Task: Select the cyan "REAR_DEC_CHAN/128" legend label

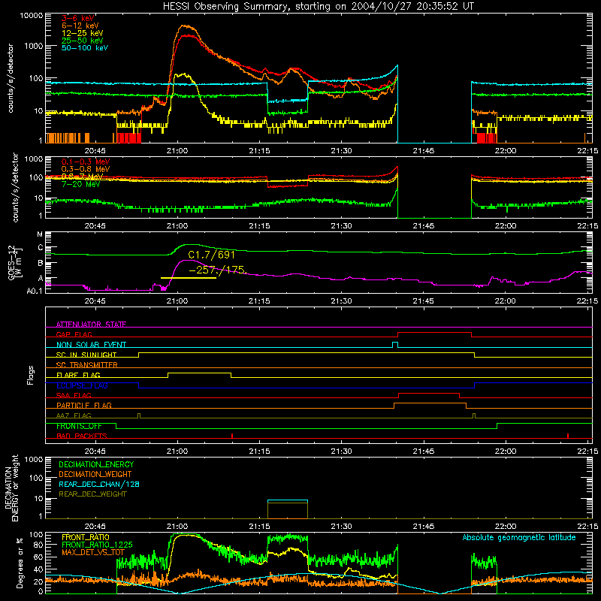Action: [99, 485]
